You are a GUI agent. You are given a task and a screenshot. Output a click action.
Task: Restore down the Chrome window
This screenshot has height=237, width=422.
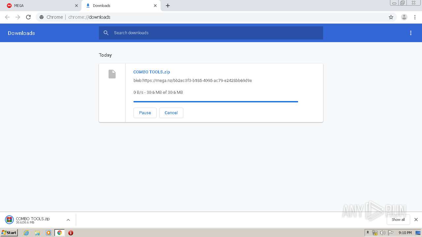pyautogui.click(x=403, y=3)
